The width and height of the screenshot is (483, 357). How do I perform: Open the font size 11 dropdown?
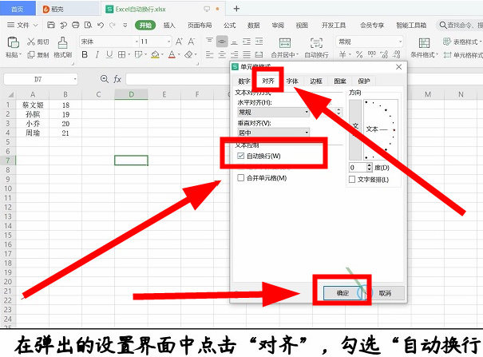pyautogui.click(x=168, y=42)
